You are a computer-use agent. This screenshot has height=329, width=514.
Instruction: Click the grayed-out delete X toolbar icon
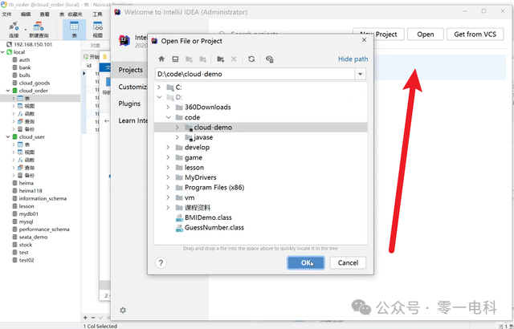tap(234, 59)
